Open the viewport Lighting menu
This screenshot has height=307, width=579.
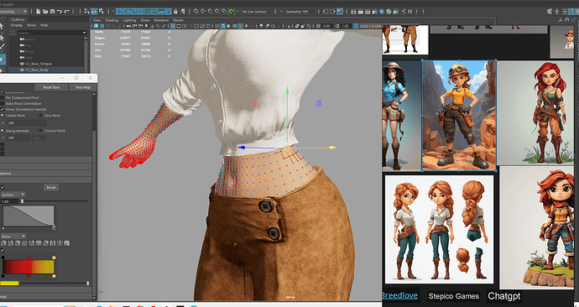129,20
